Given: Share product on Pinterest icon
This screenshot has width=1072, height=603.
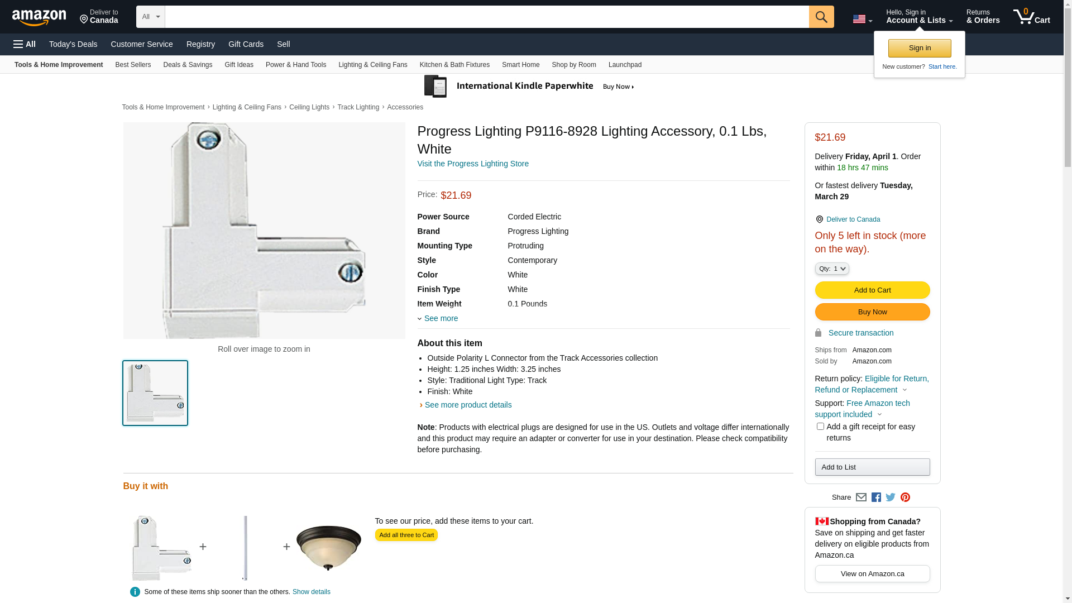Looking at the screenshot, I should point(905,497).
